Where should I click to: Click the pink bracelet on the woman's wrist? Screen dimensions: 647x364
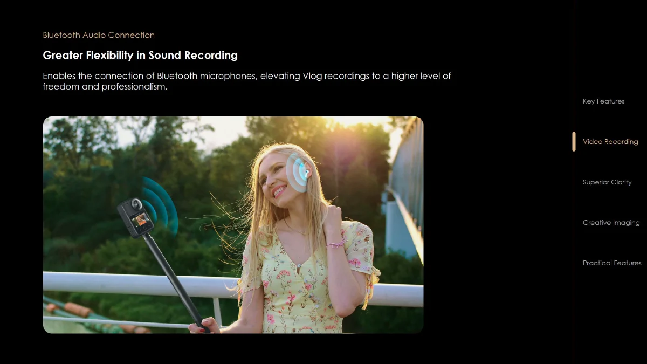point(336,244)
